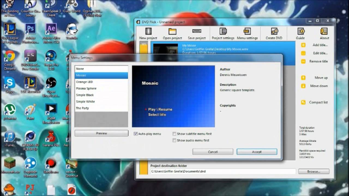Viewport: 349px width, 196px height.
Task: Click the My Movie title thumbnail
Action: pyautogui.click(x=166, y=49)
